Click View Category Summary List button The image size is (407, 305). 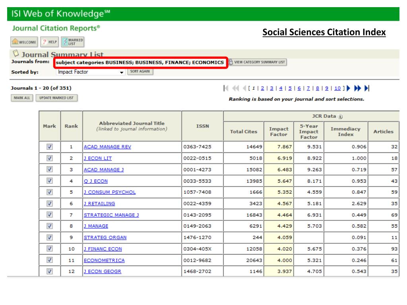258,62
